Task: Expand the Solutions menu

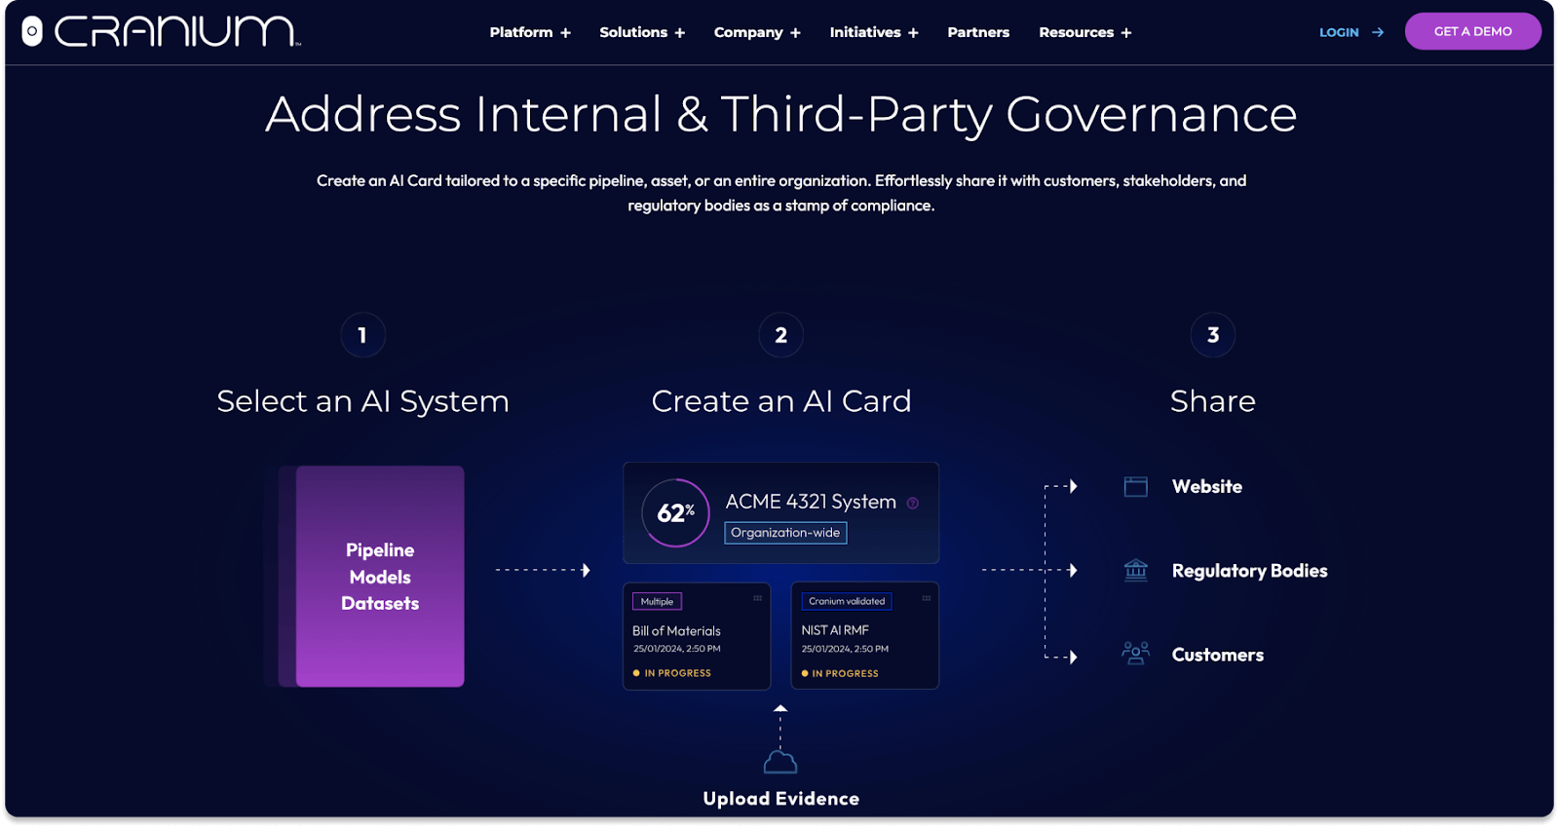Action: 642,32
